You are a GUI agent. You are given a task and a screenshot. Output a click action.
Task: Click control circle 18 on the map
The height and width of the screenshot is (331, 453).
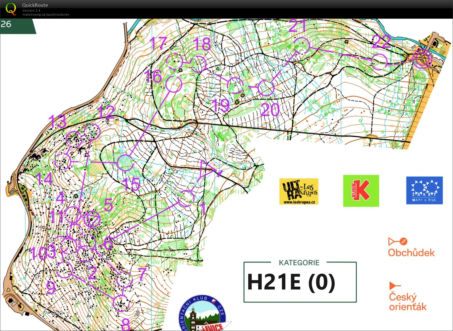(198, 64)
